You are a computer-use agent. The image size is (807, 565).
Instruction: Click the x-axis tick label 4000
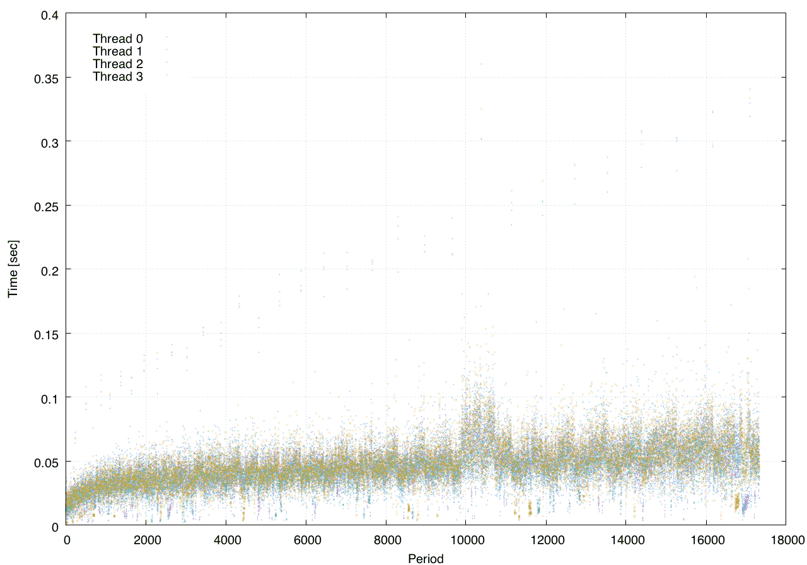226,541
